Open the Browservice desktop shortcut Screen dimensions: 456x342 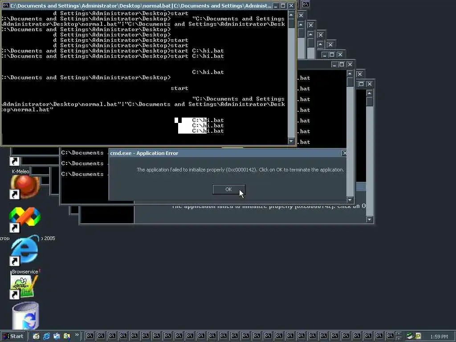coord(25,287)
